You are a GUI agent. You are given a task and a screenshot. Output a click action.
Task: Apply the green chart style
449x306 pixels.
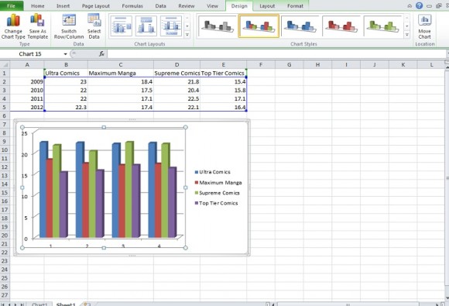pyautogui.click(x=382, y=26)
